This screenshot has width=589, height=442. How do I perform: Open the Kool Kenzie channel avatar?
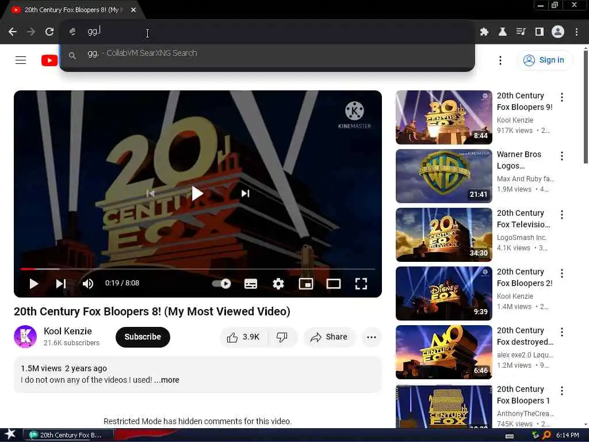25,336
